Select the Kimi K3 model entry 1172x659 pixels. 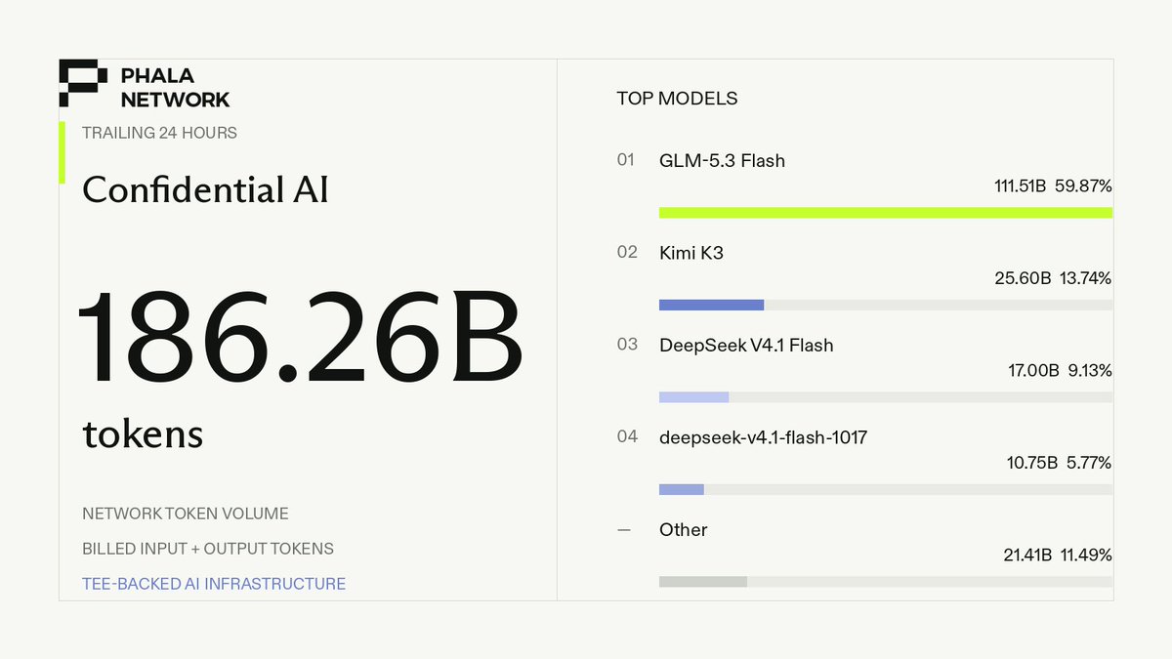864,276
